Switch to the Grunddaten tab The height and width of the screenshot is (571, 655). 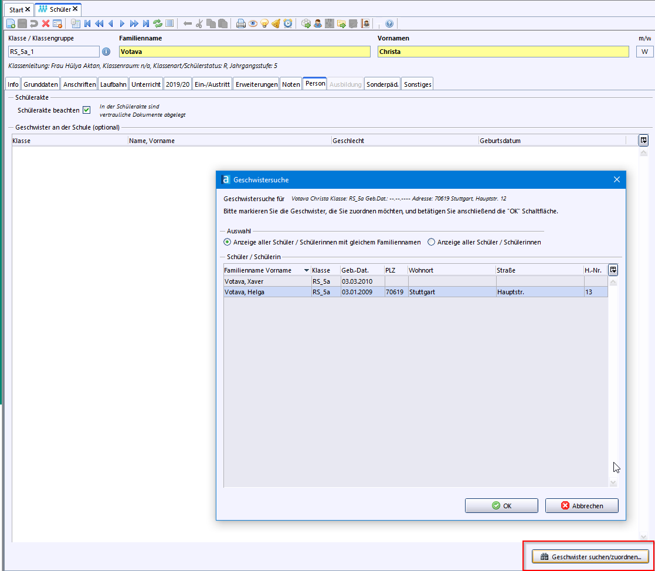pyautogui.click(x=41, y=84)
